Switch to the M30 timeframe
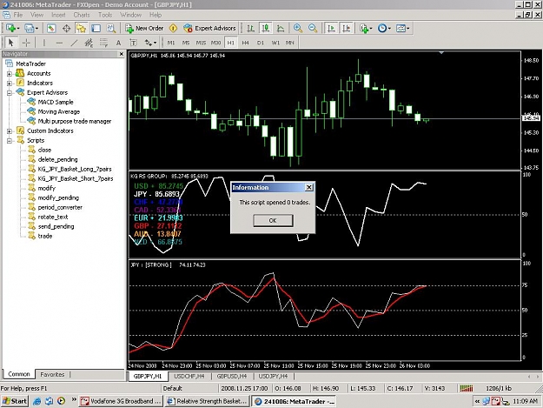543x408 pixels. 215,43
